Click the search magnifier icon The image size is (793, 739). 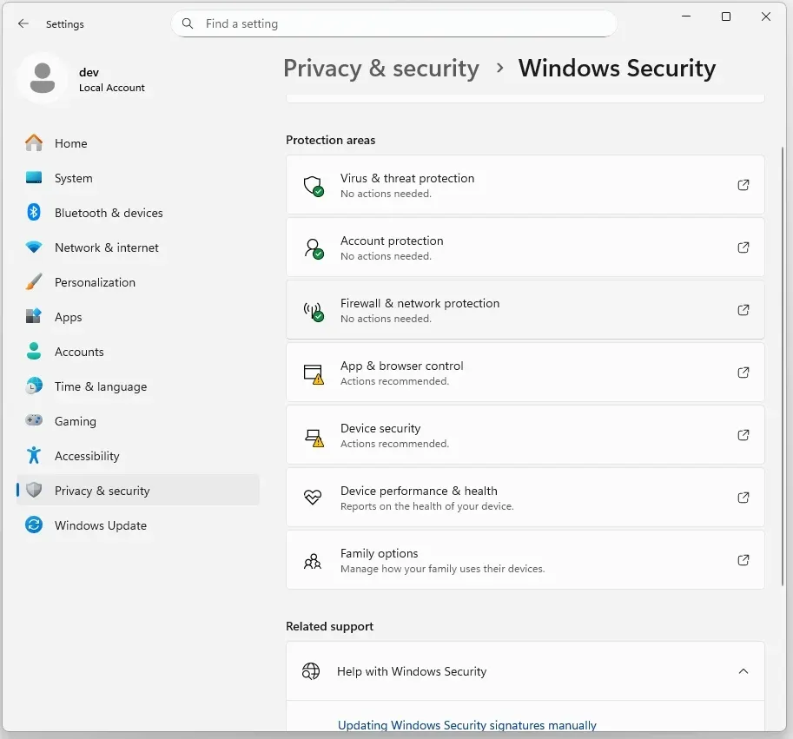coord(188,23)
